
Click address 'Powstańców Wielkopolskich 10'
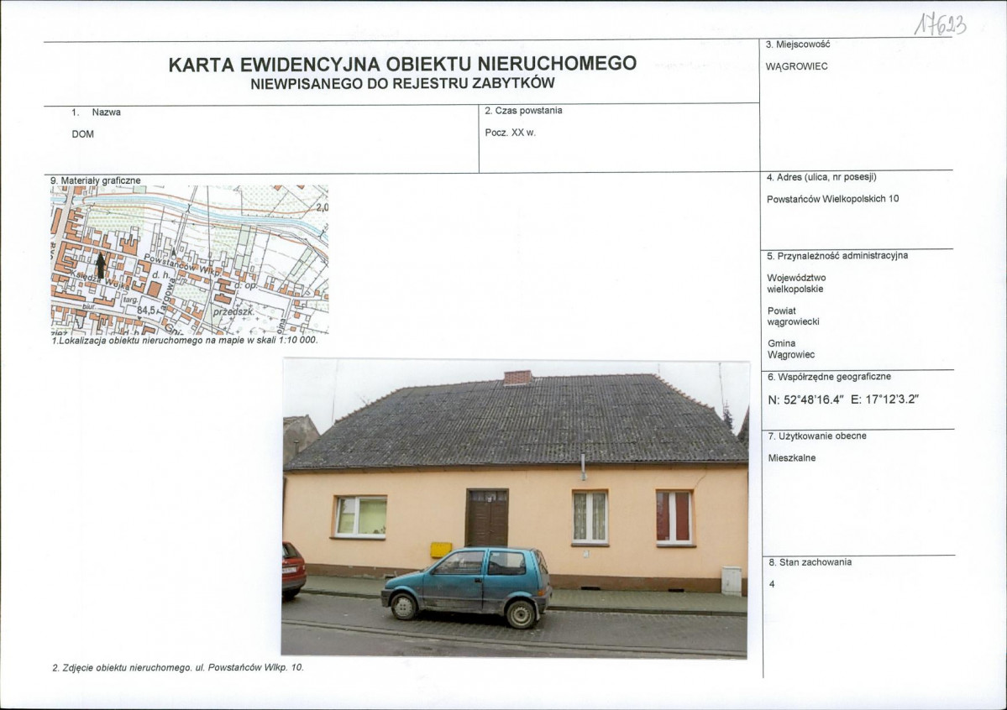832,199
